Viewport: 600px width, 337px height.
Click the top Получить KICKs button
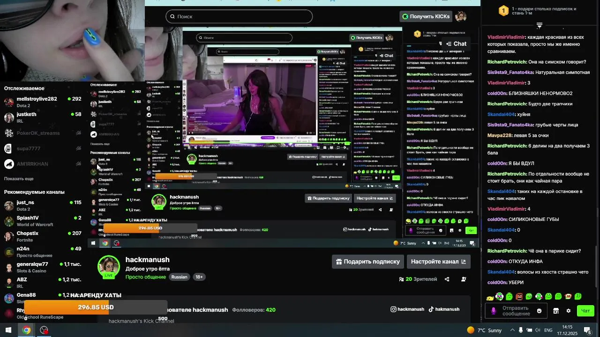(x=426, y=16)
